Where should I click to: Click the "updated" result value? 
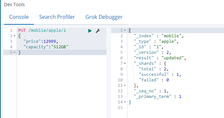click(172, 58)
